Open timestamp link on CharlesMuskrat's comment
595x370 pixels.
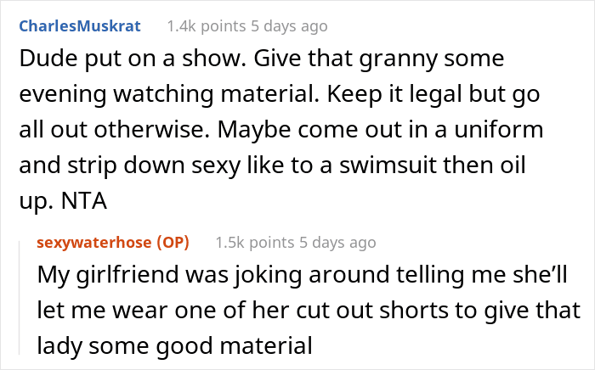coord(289,26)
